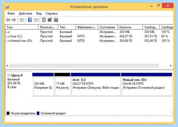Select the 300 МБ partition block
Image resolution: width=178 pixels, height=127 pixels.
tap(43, 84)
